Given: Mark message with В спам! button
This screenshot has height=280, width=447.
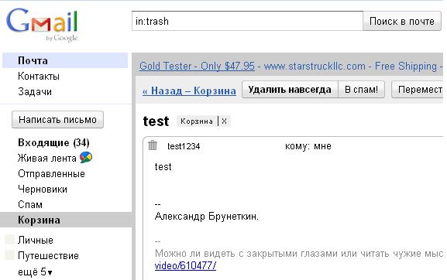Looking at the screenshot, I should pos(361,90).
